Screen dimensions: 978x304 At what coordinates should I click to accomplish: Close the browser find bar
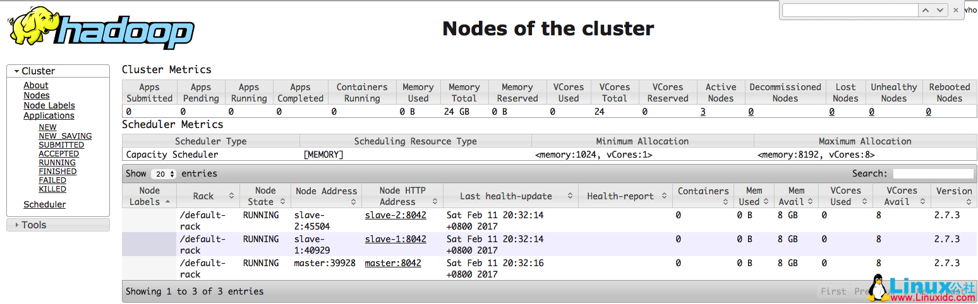[x=956, y=10]
